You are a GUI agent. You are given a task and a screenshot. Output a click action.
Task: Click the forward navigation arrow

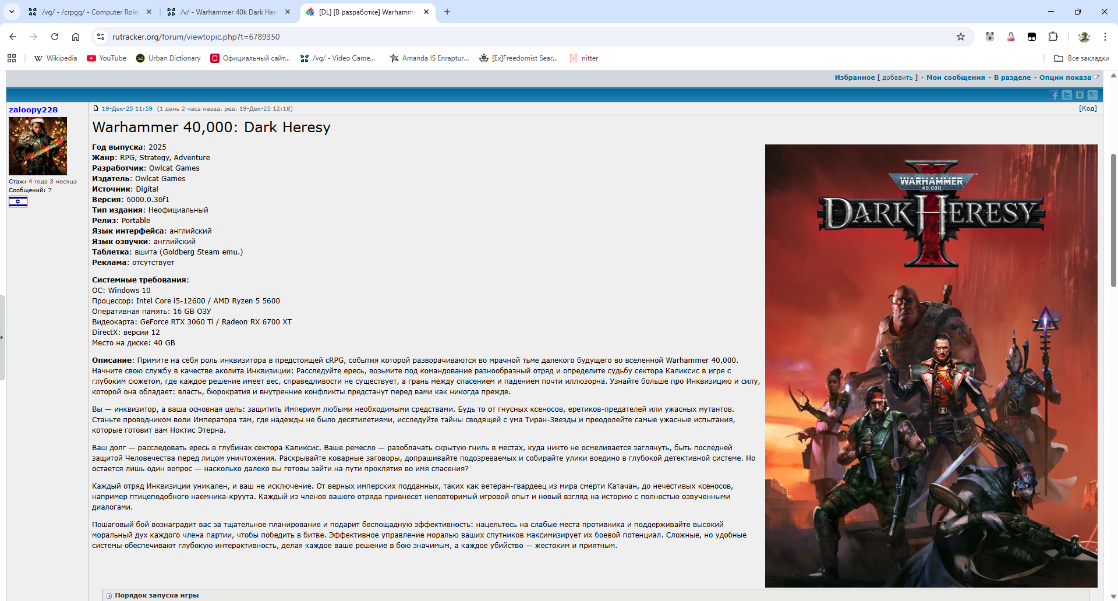pyautogui.click(x=34, y=37)
